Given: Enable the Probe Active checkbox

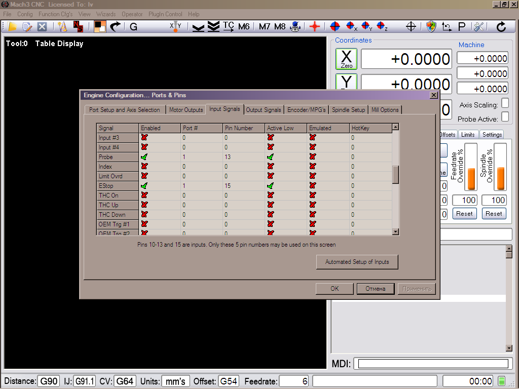Looking at the screenshot, I should 505,117.
